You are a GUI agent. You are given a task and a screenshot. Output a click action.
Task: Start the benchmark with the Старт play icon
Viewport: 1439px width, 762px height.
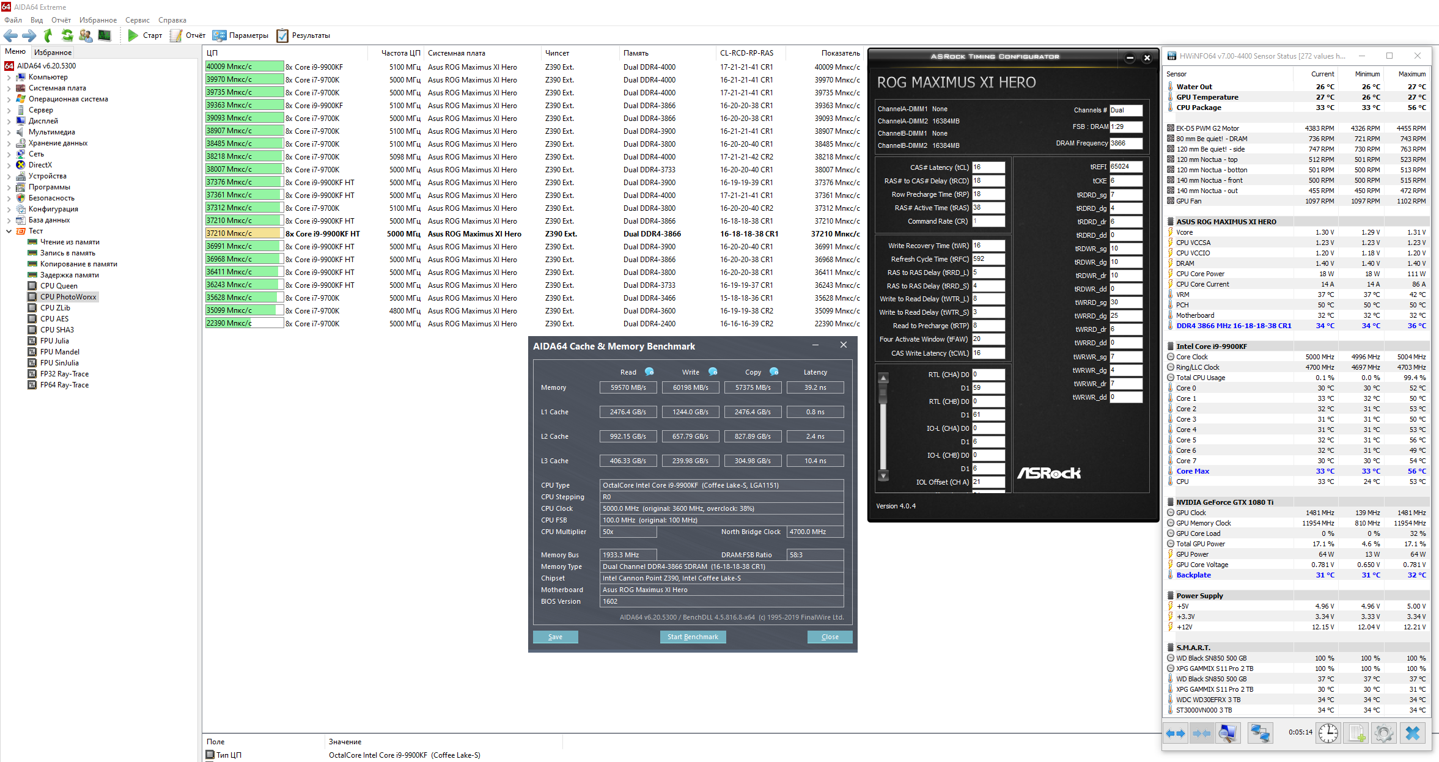tap(133, 35)
